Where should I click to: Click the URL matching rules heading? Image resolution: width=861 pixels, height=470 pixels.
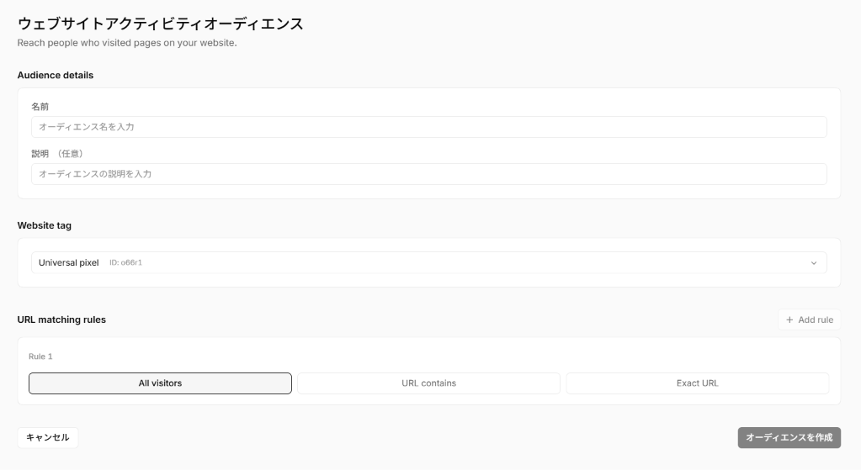pos(61,319)
